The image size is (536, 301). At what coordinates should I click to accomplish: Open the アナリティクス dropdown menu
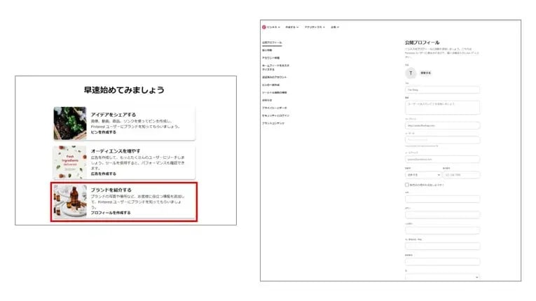[315, 27]
